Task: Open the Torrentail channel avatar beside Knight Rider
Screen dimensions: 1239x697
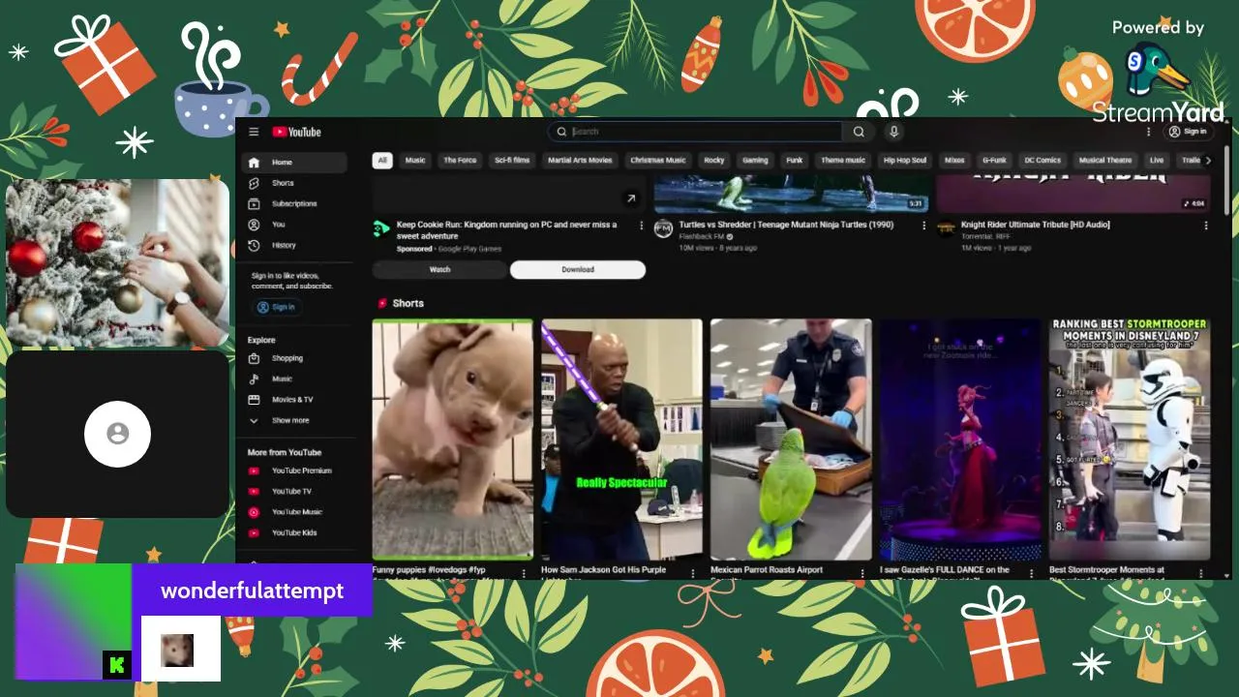Action: pos(945,228)
